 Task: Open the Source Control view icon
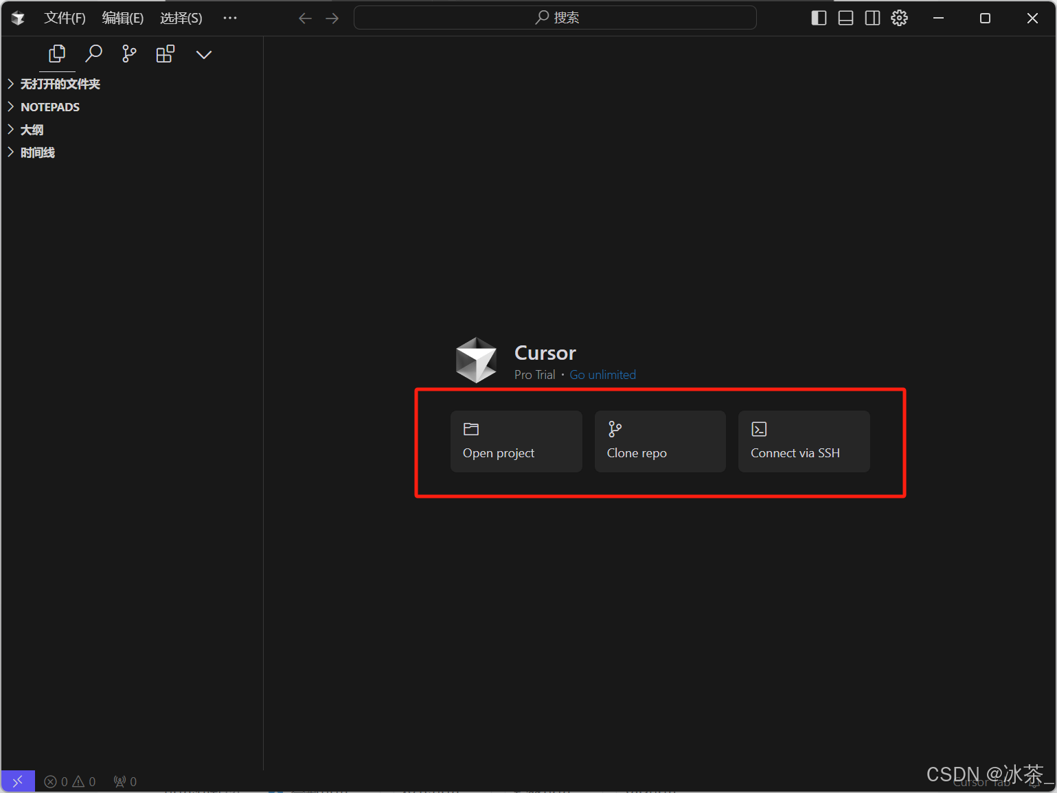tap(129, 54)
